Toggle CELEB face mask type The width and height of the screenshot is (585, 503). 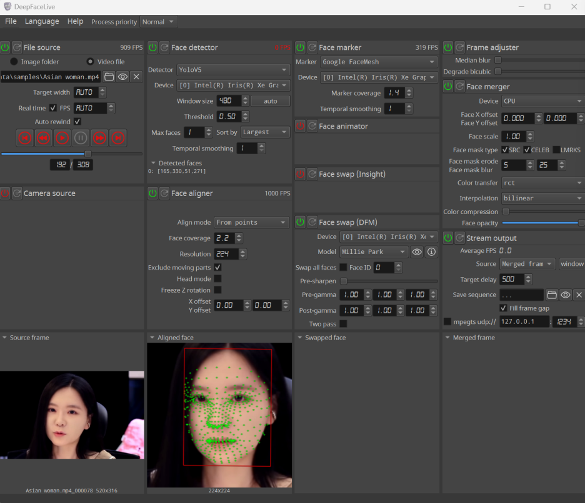(x=527, y=150)
